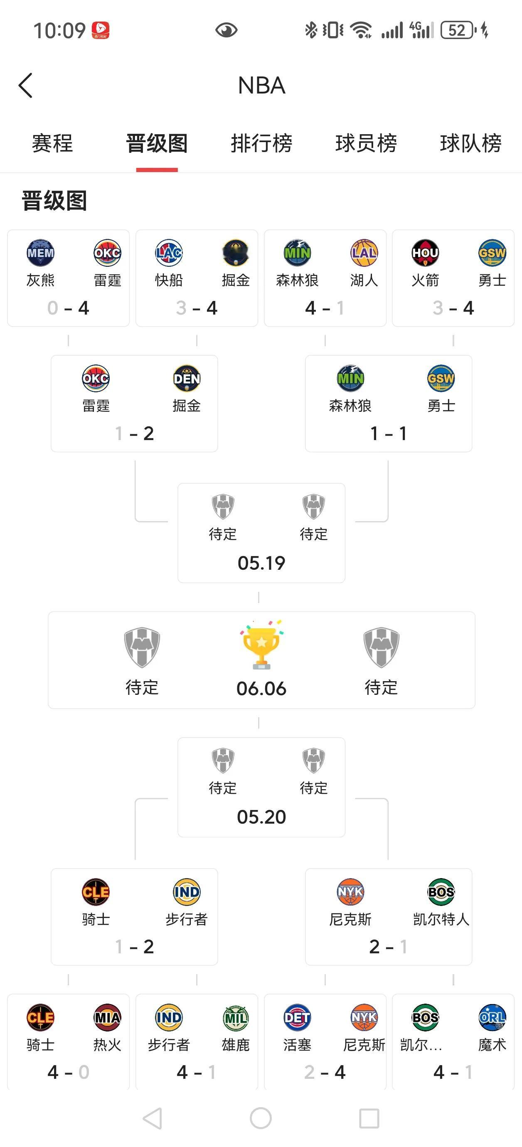
Task: Open the 球队榜 tab
Action: [471, 143]
